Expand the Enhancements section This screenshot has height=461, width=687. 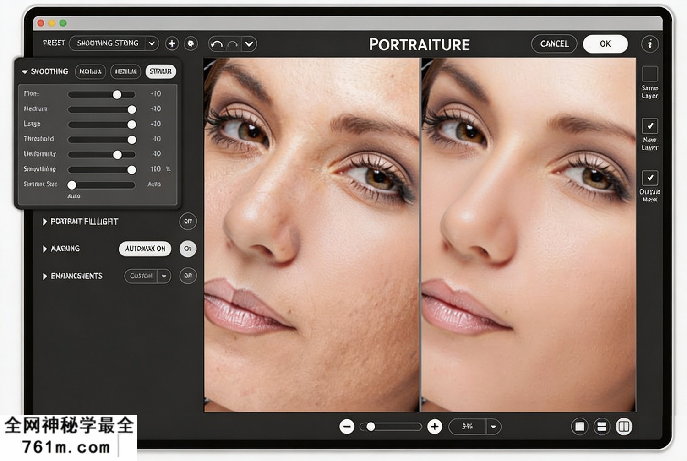[x=44, y=277]
